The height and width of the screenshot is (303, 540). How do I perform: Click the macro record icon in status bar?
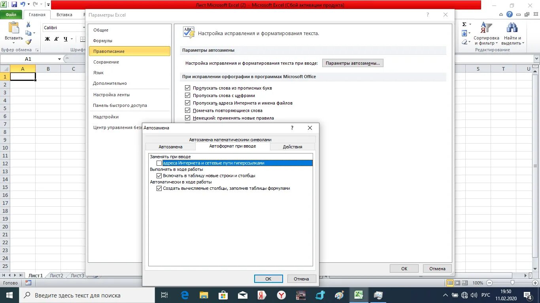(28, 283)
